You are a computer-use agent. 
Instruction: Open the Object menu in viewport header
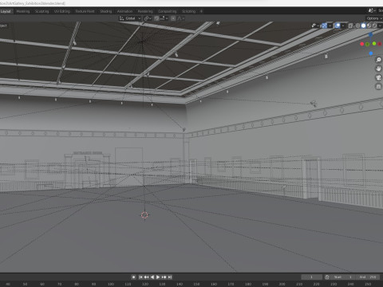click(3, 26)
